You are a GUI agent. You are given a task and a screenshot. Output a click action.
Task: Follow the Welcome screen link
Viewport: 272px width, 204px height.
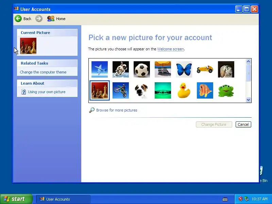point(171,49)
